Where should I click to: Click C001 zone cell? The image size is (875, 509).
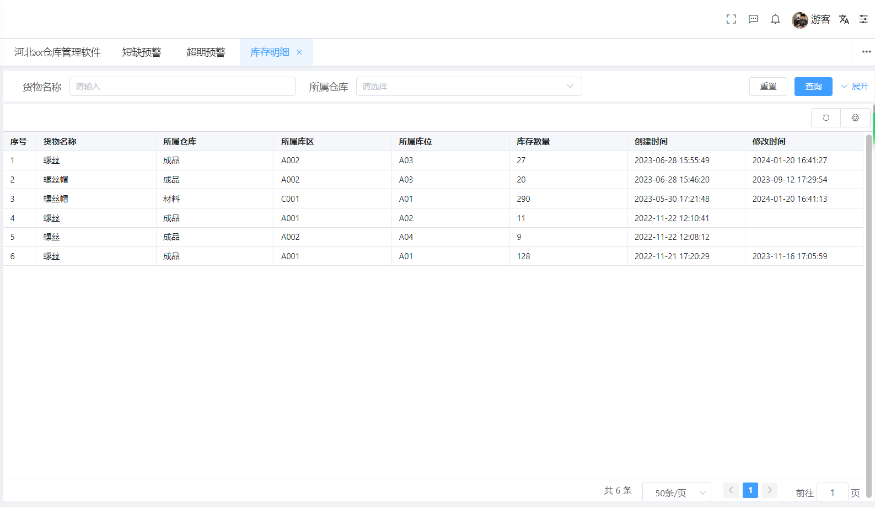290,199
